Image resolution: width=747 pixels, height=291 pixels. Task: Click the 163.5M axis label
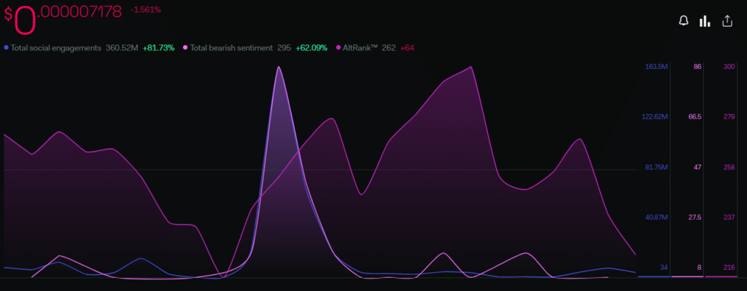[x=656, y=67]
